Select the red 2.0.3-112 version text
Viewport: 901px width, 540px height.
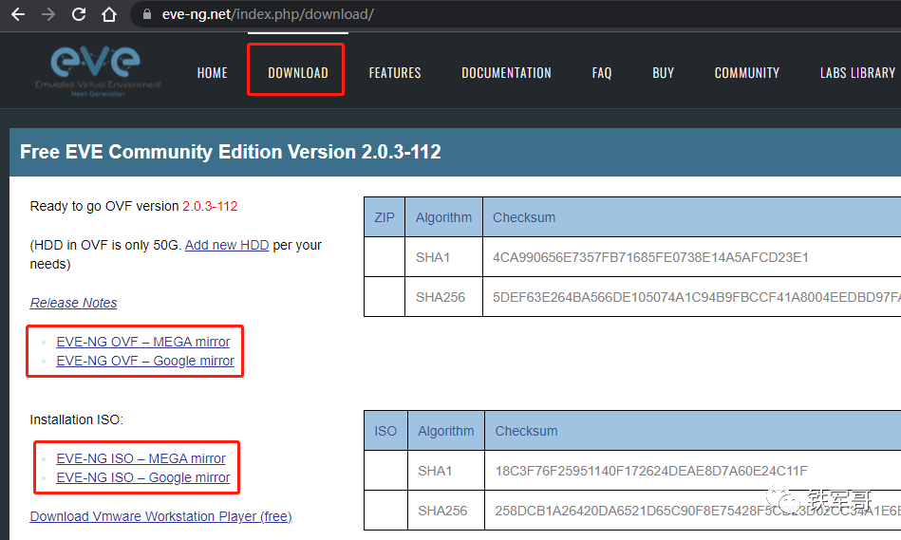(210, 206)
